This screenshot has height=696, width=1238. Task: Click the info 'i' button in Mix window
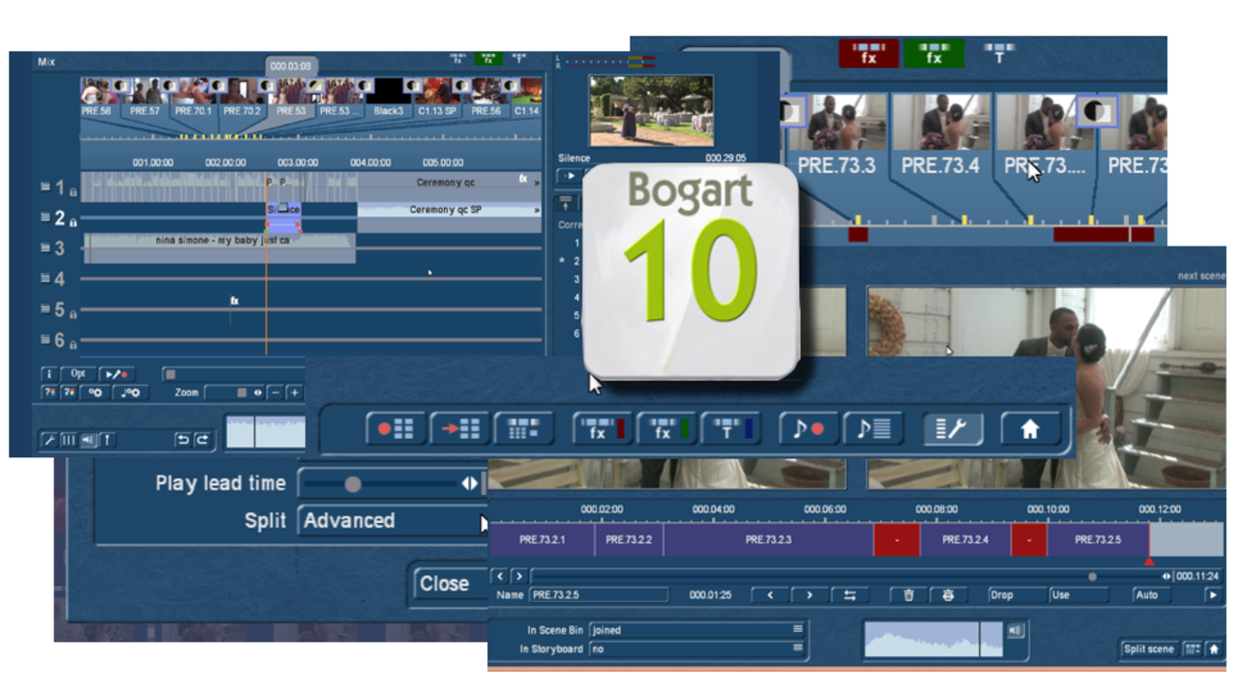click(49, 374)
